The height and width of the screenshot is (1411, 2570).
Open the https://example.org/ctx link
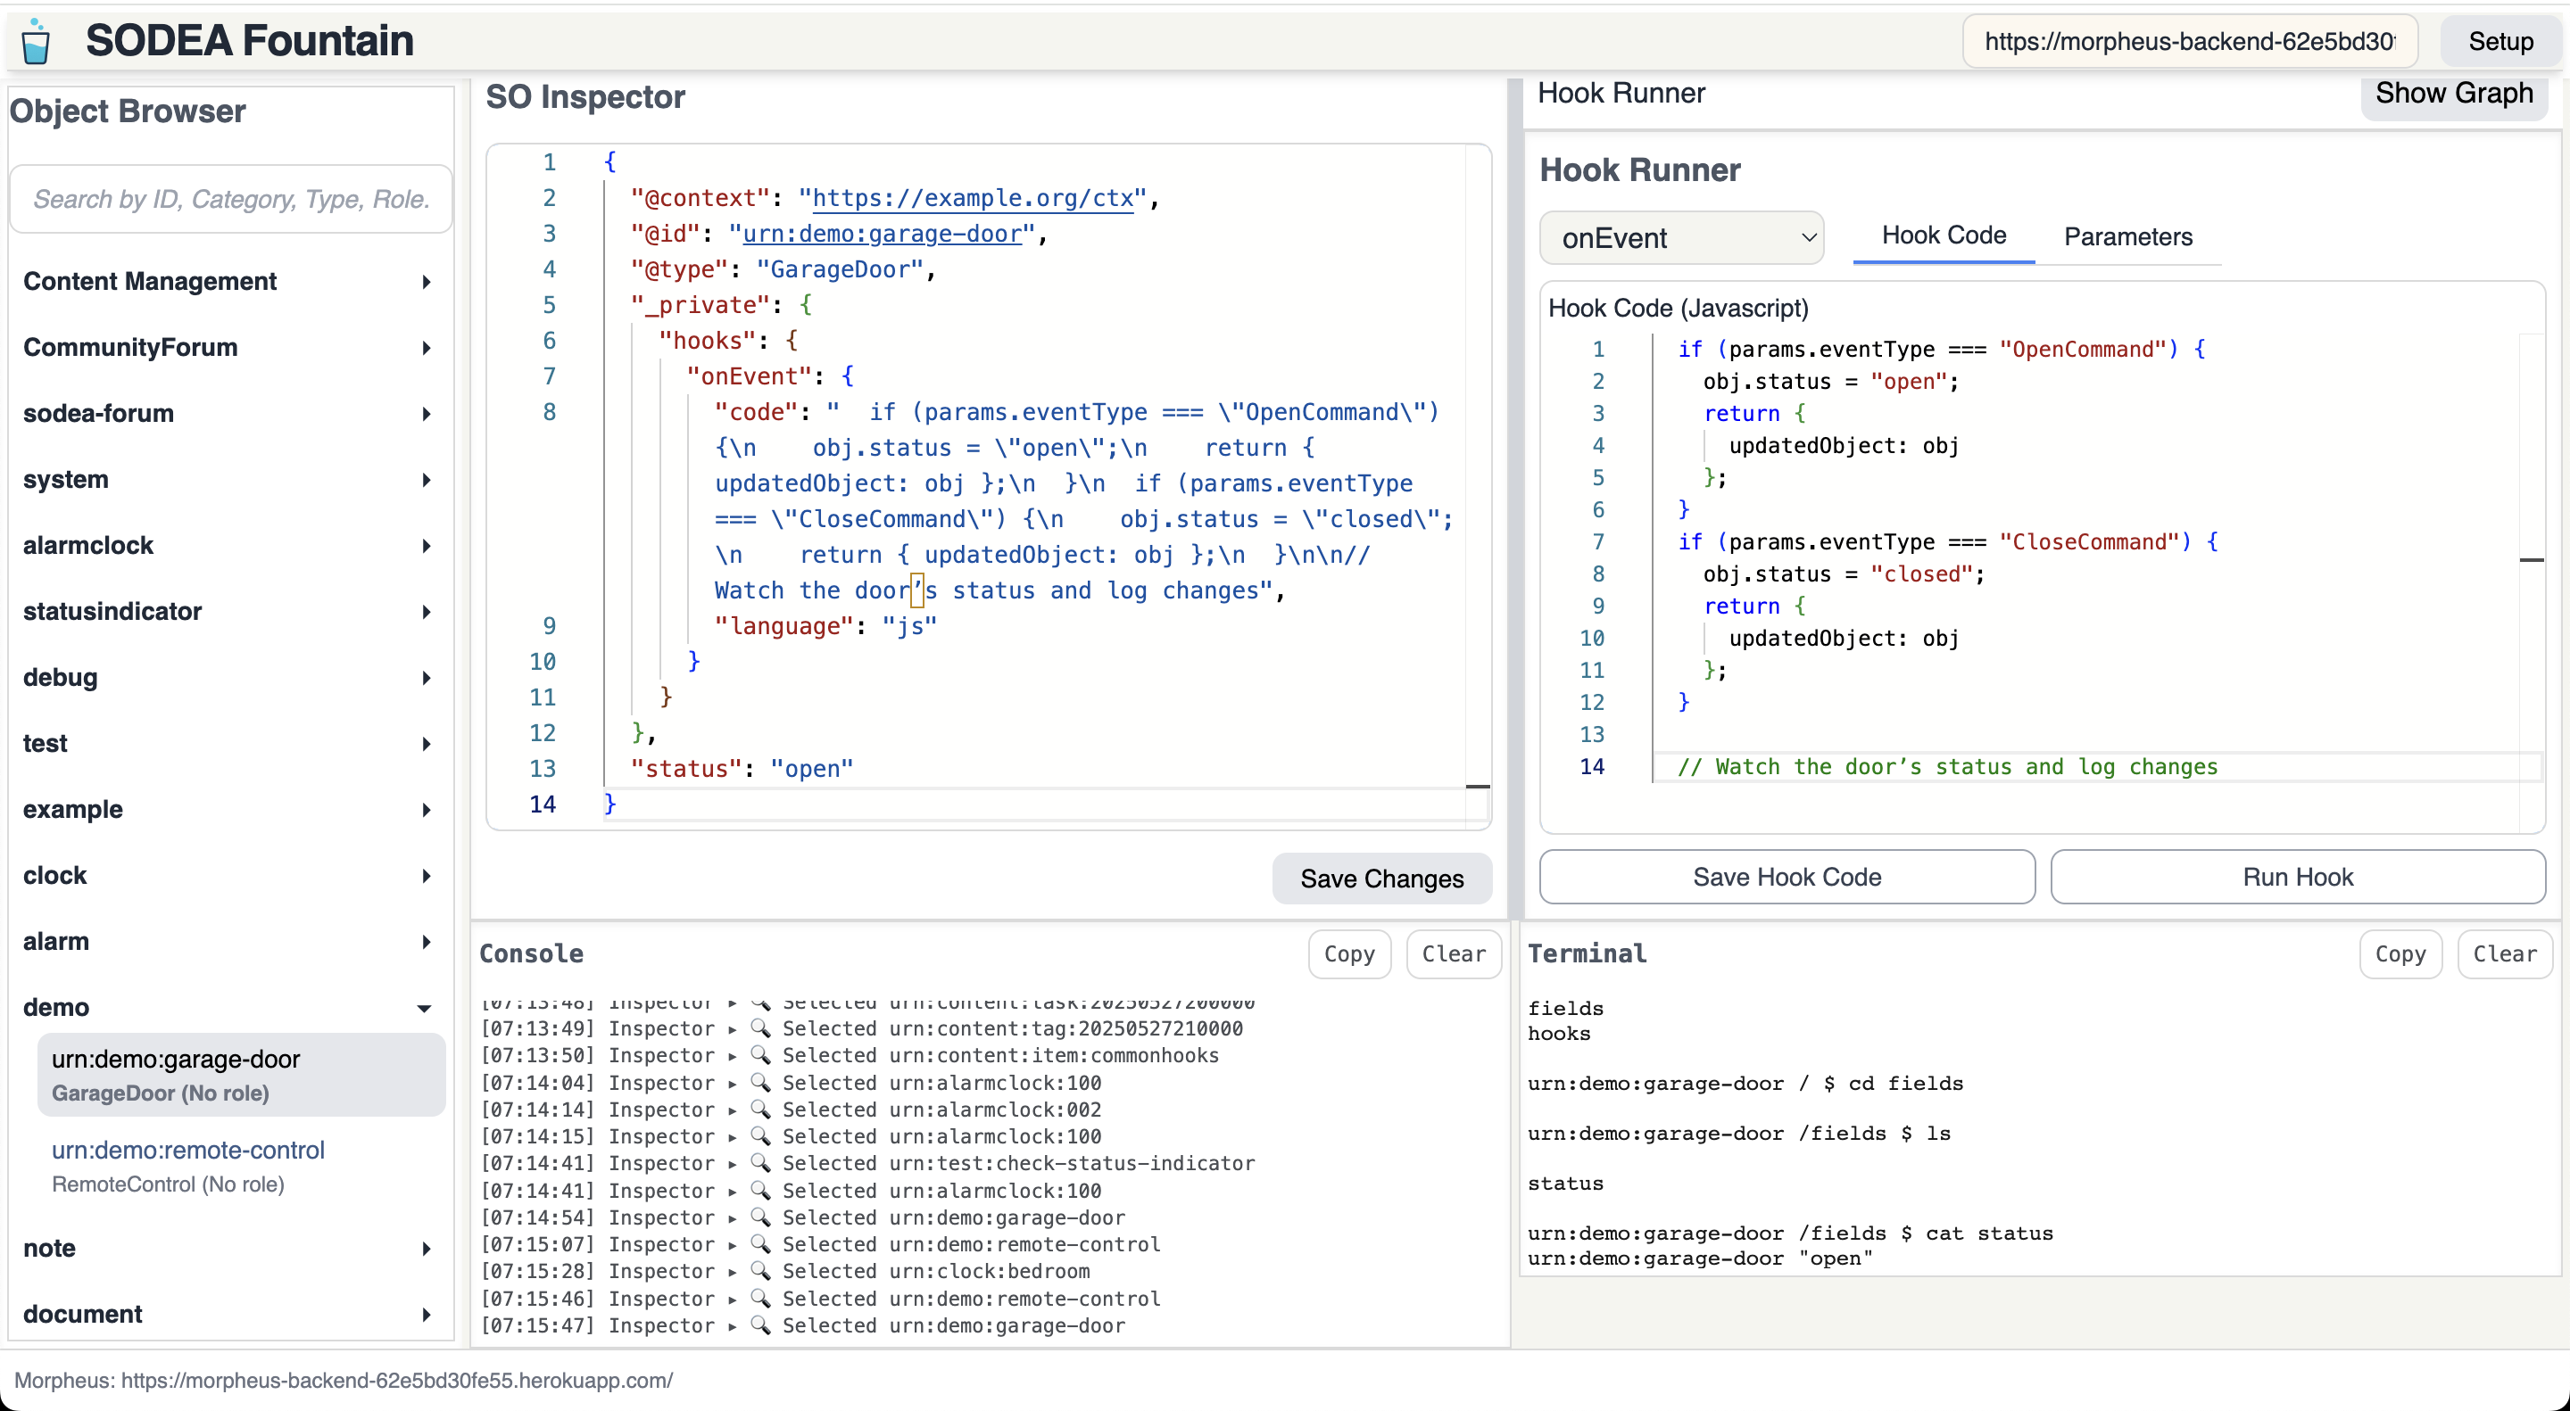[x=973, y=198]
